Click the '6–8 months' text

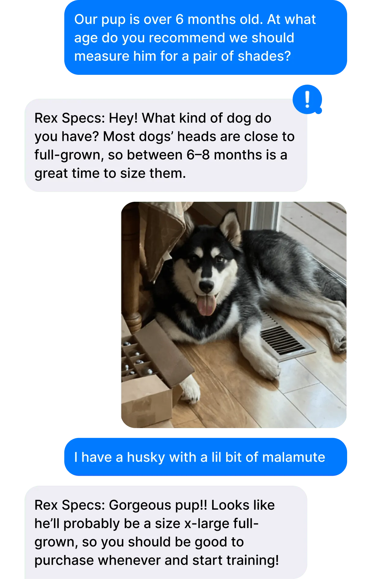229,155
